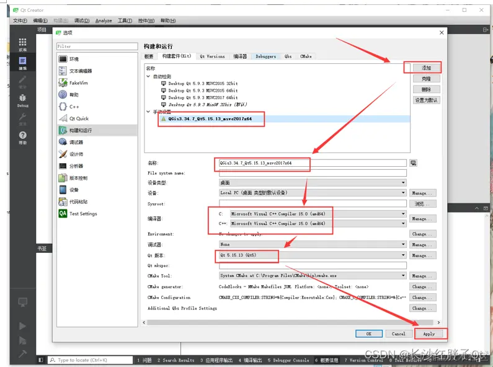This screenshot has width=493, height=367.
Task: Open the C++ compiler dropdown
Action: 318,224
